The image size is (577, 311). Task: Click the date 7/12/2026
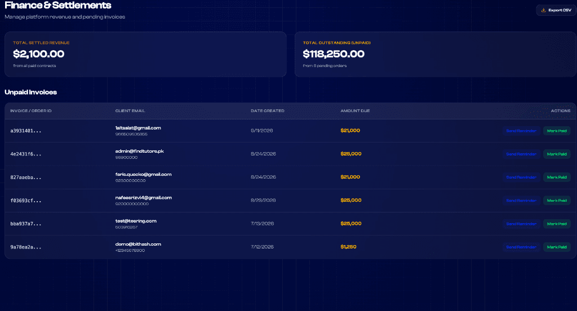pyautogui.click(x=263, y=247)
